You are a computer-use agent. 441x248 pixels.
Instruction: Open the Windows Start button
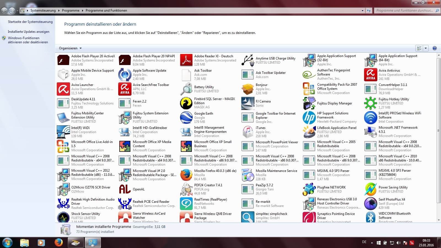[x=7, y=242]
